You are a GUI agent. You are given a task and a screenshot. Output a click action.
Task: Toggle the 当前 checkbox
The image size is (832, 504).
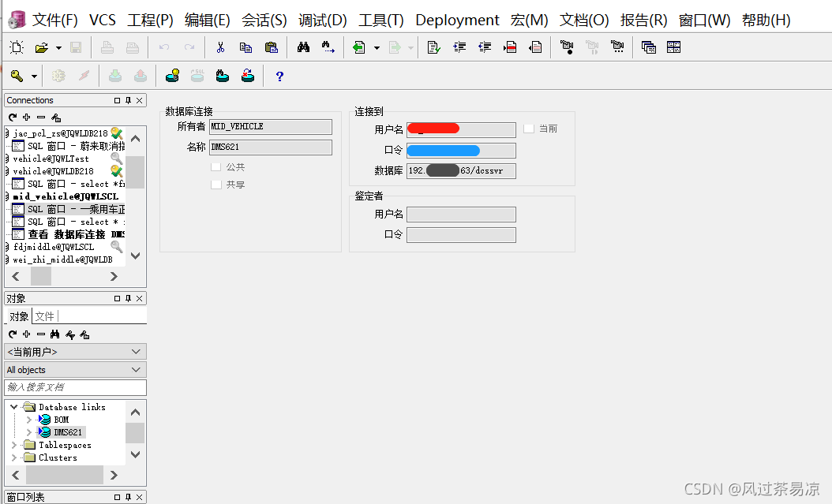tap(529, 129)
